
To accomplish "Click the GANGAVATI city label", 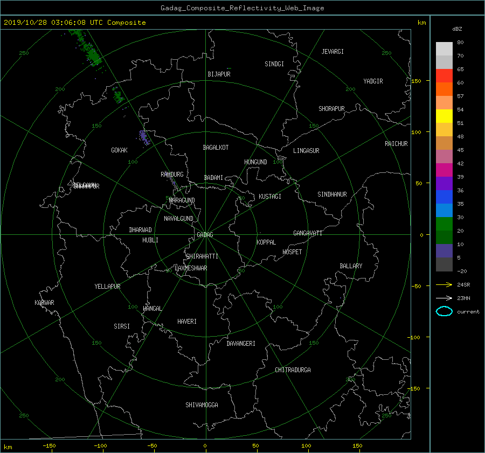I will coord(308,233).
